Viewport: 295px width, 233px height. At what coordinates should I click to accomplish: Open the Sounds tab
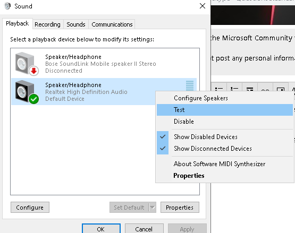[76, 24]
